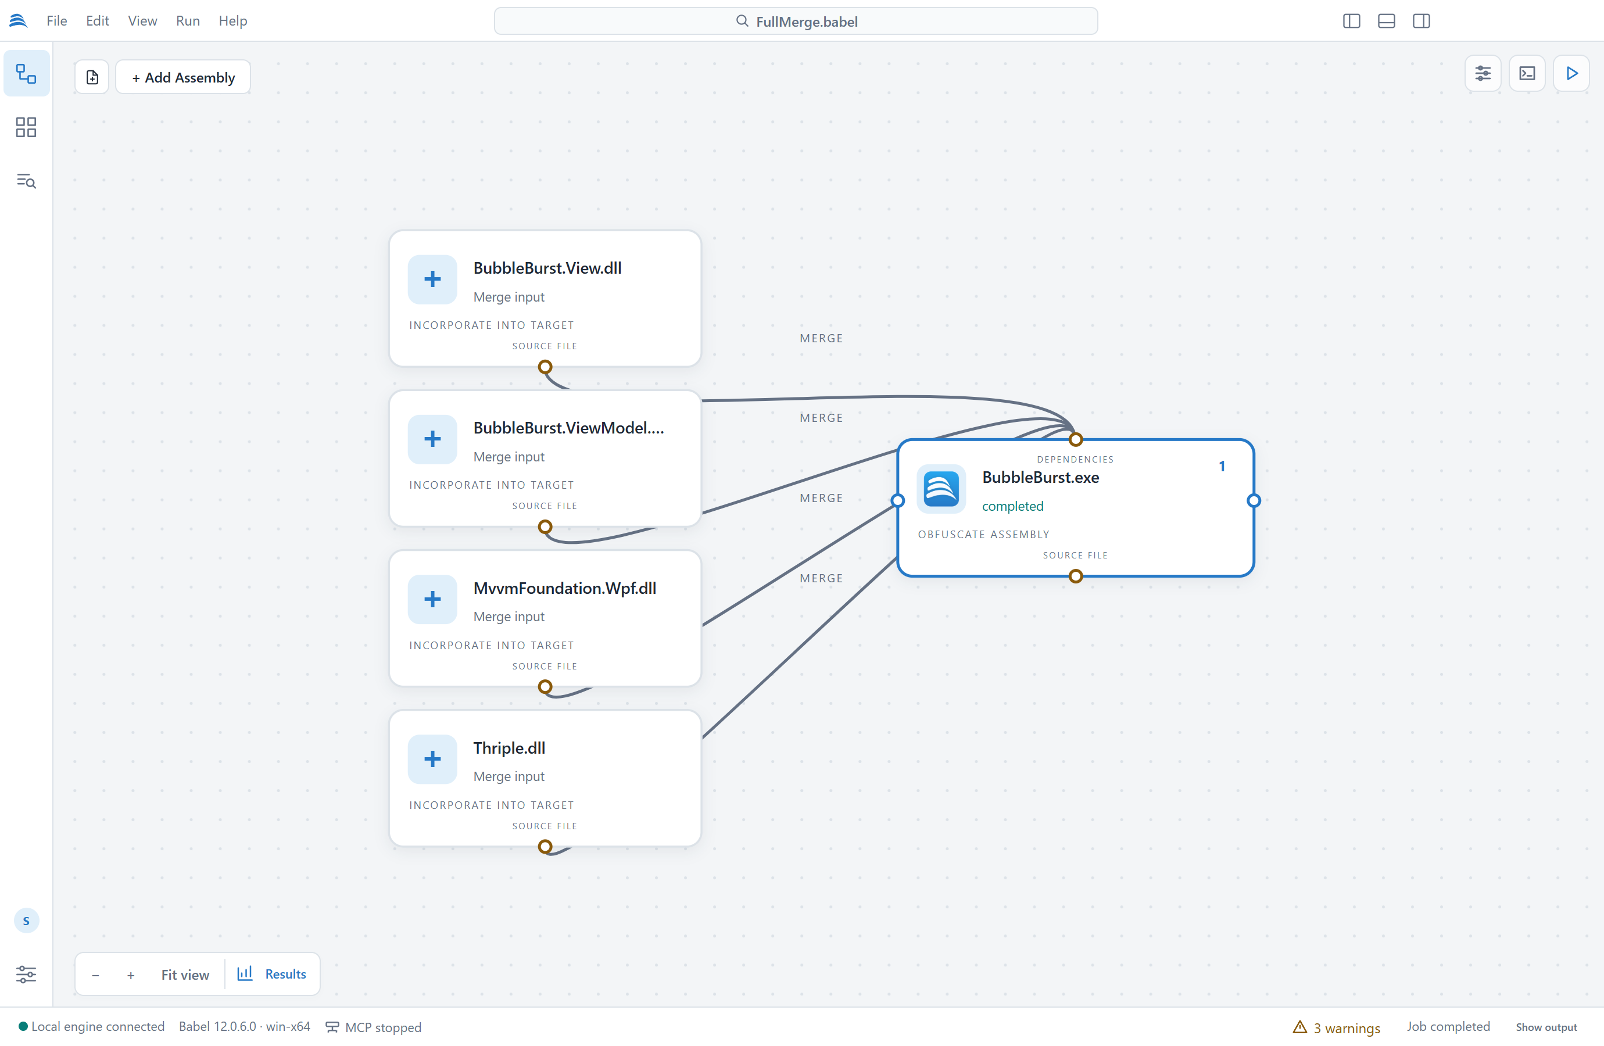Open the workflow graph sidebar view
Viewport: 1604px width, 1046px height.
click(26, 73)
